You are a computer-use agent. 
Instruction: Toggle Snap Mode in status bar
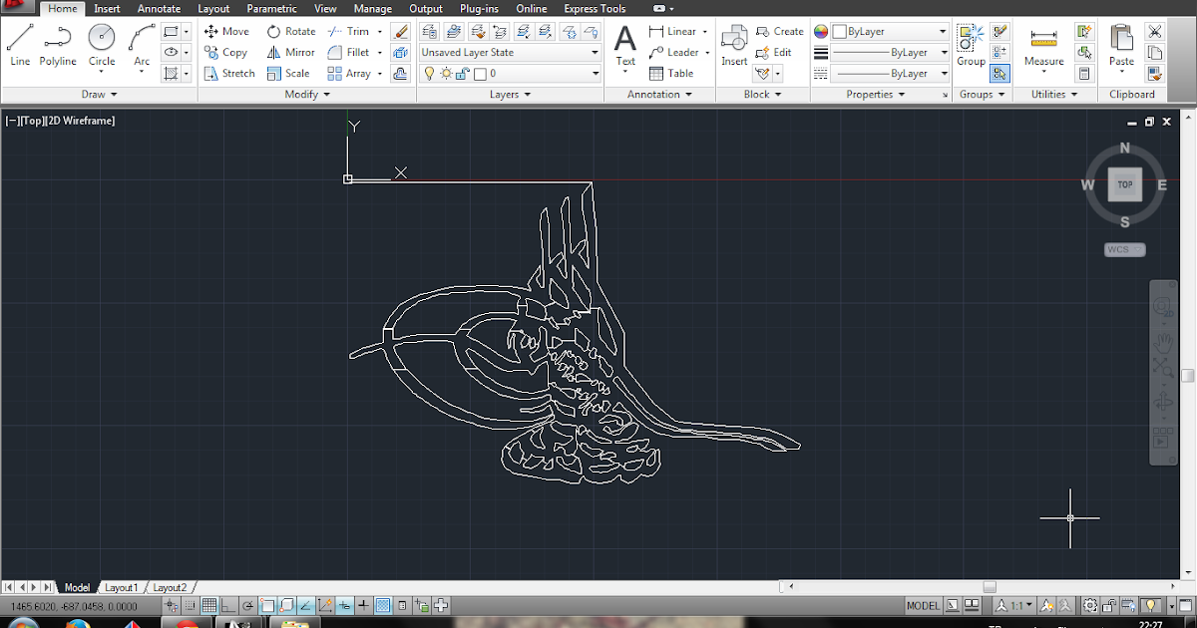[191, 605]
